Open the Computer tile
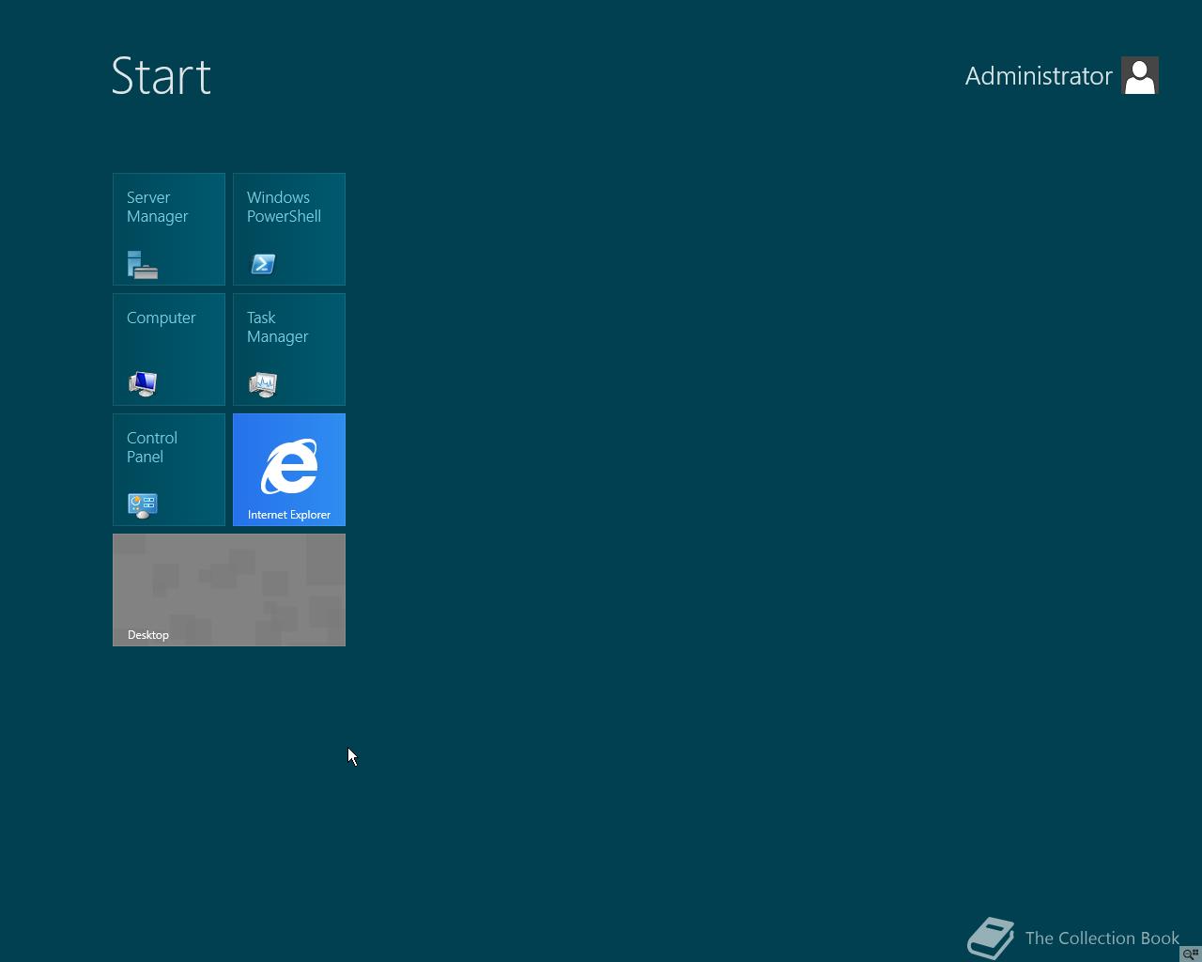1202x962 pixels. [169, 349]
